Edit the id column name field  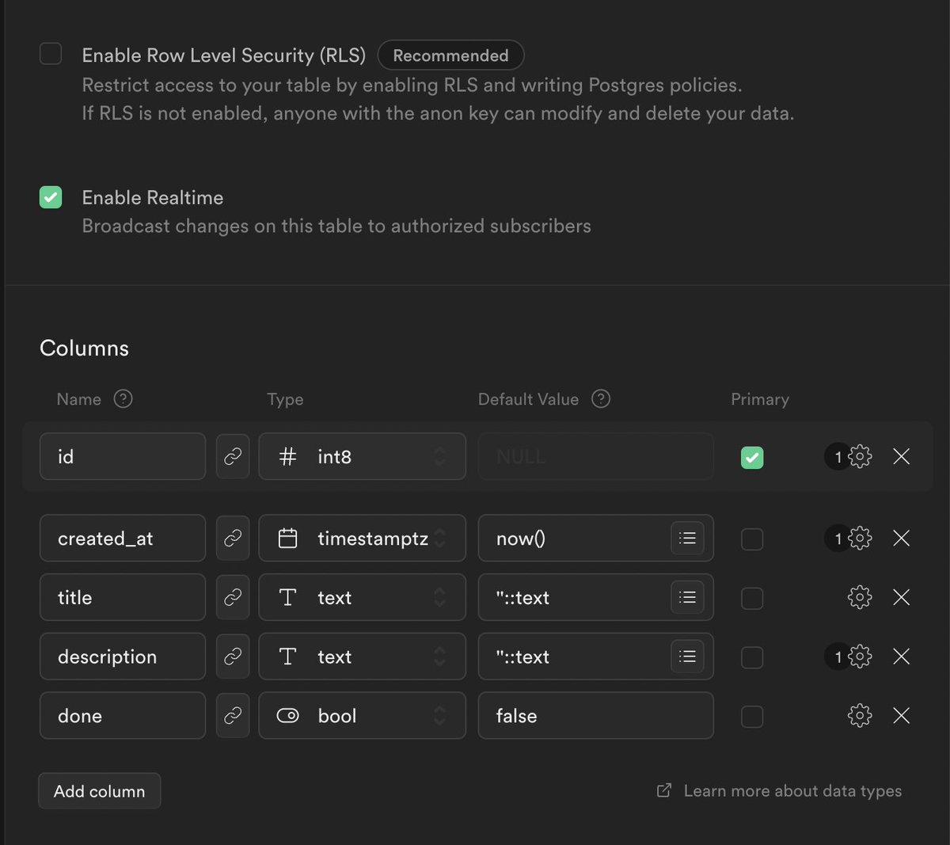coord(123,456)
